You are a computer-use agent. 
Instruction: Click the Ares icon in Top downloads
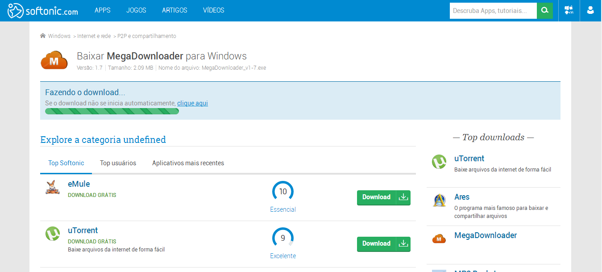[x=439, y=200]
